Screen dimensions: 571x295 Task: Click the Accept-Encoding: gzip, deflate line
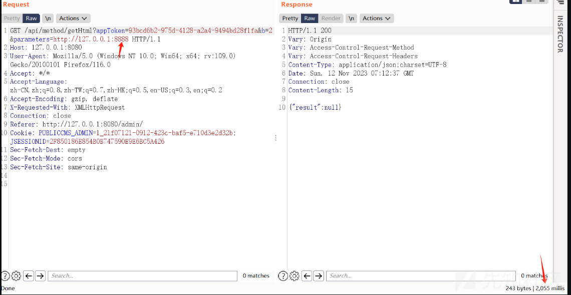pos(64,99)
